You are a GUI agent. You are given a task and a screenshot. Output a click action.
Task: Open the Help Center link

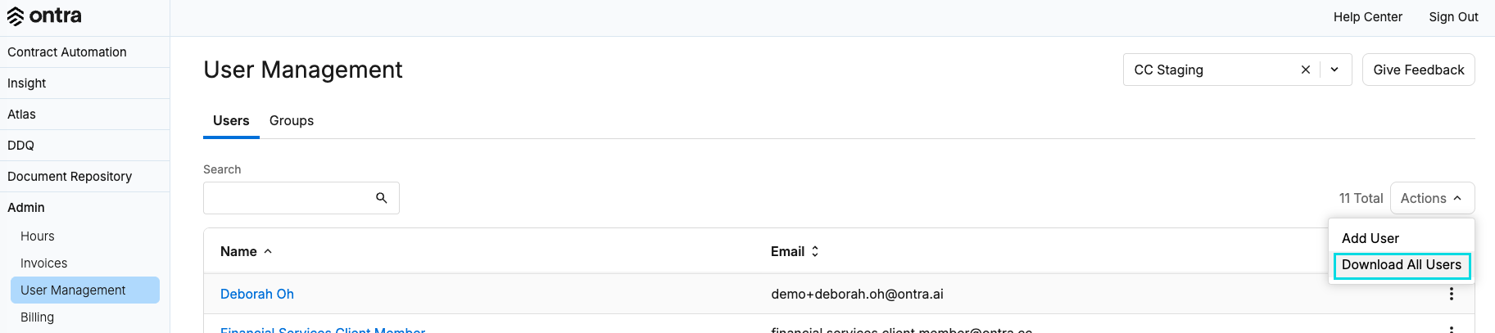click(x=1368, y=16)
